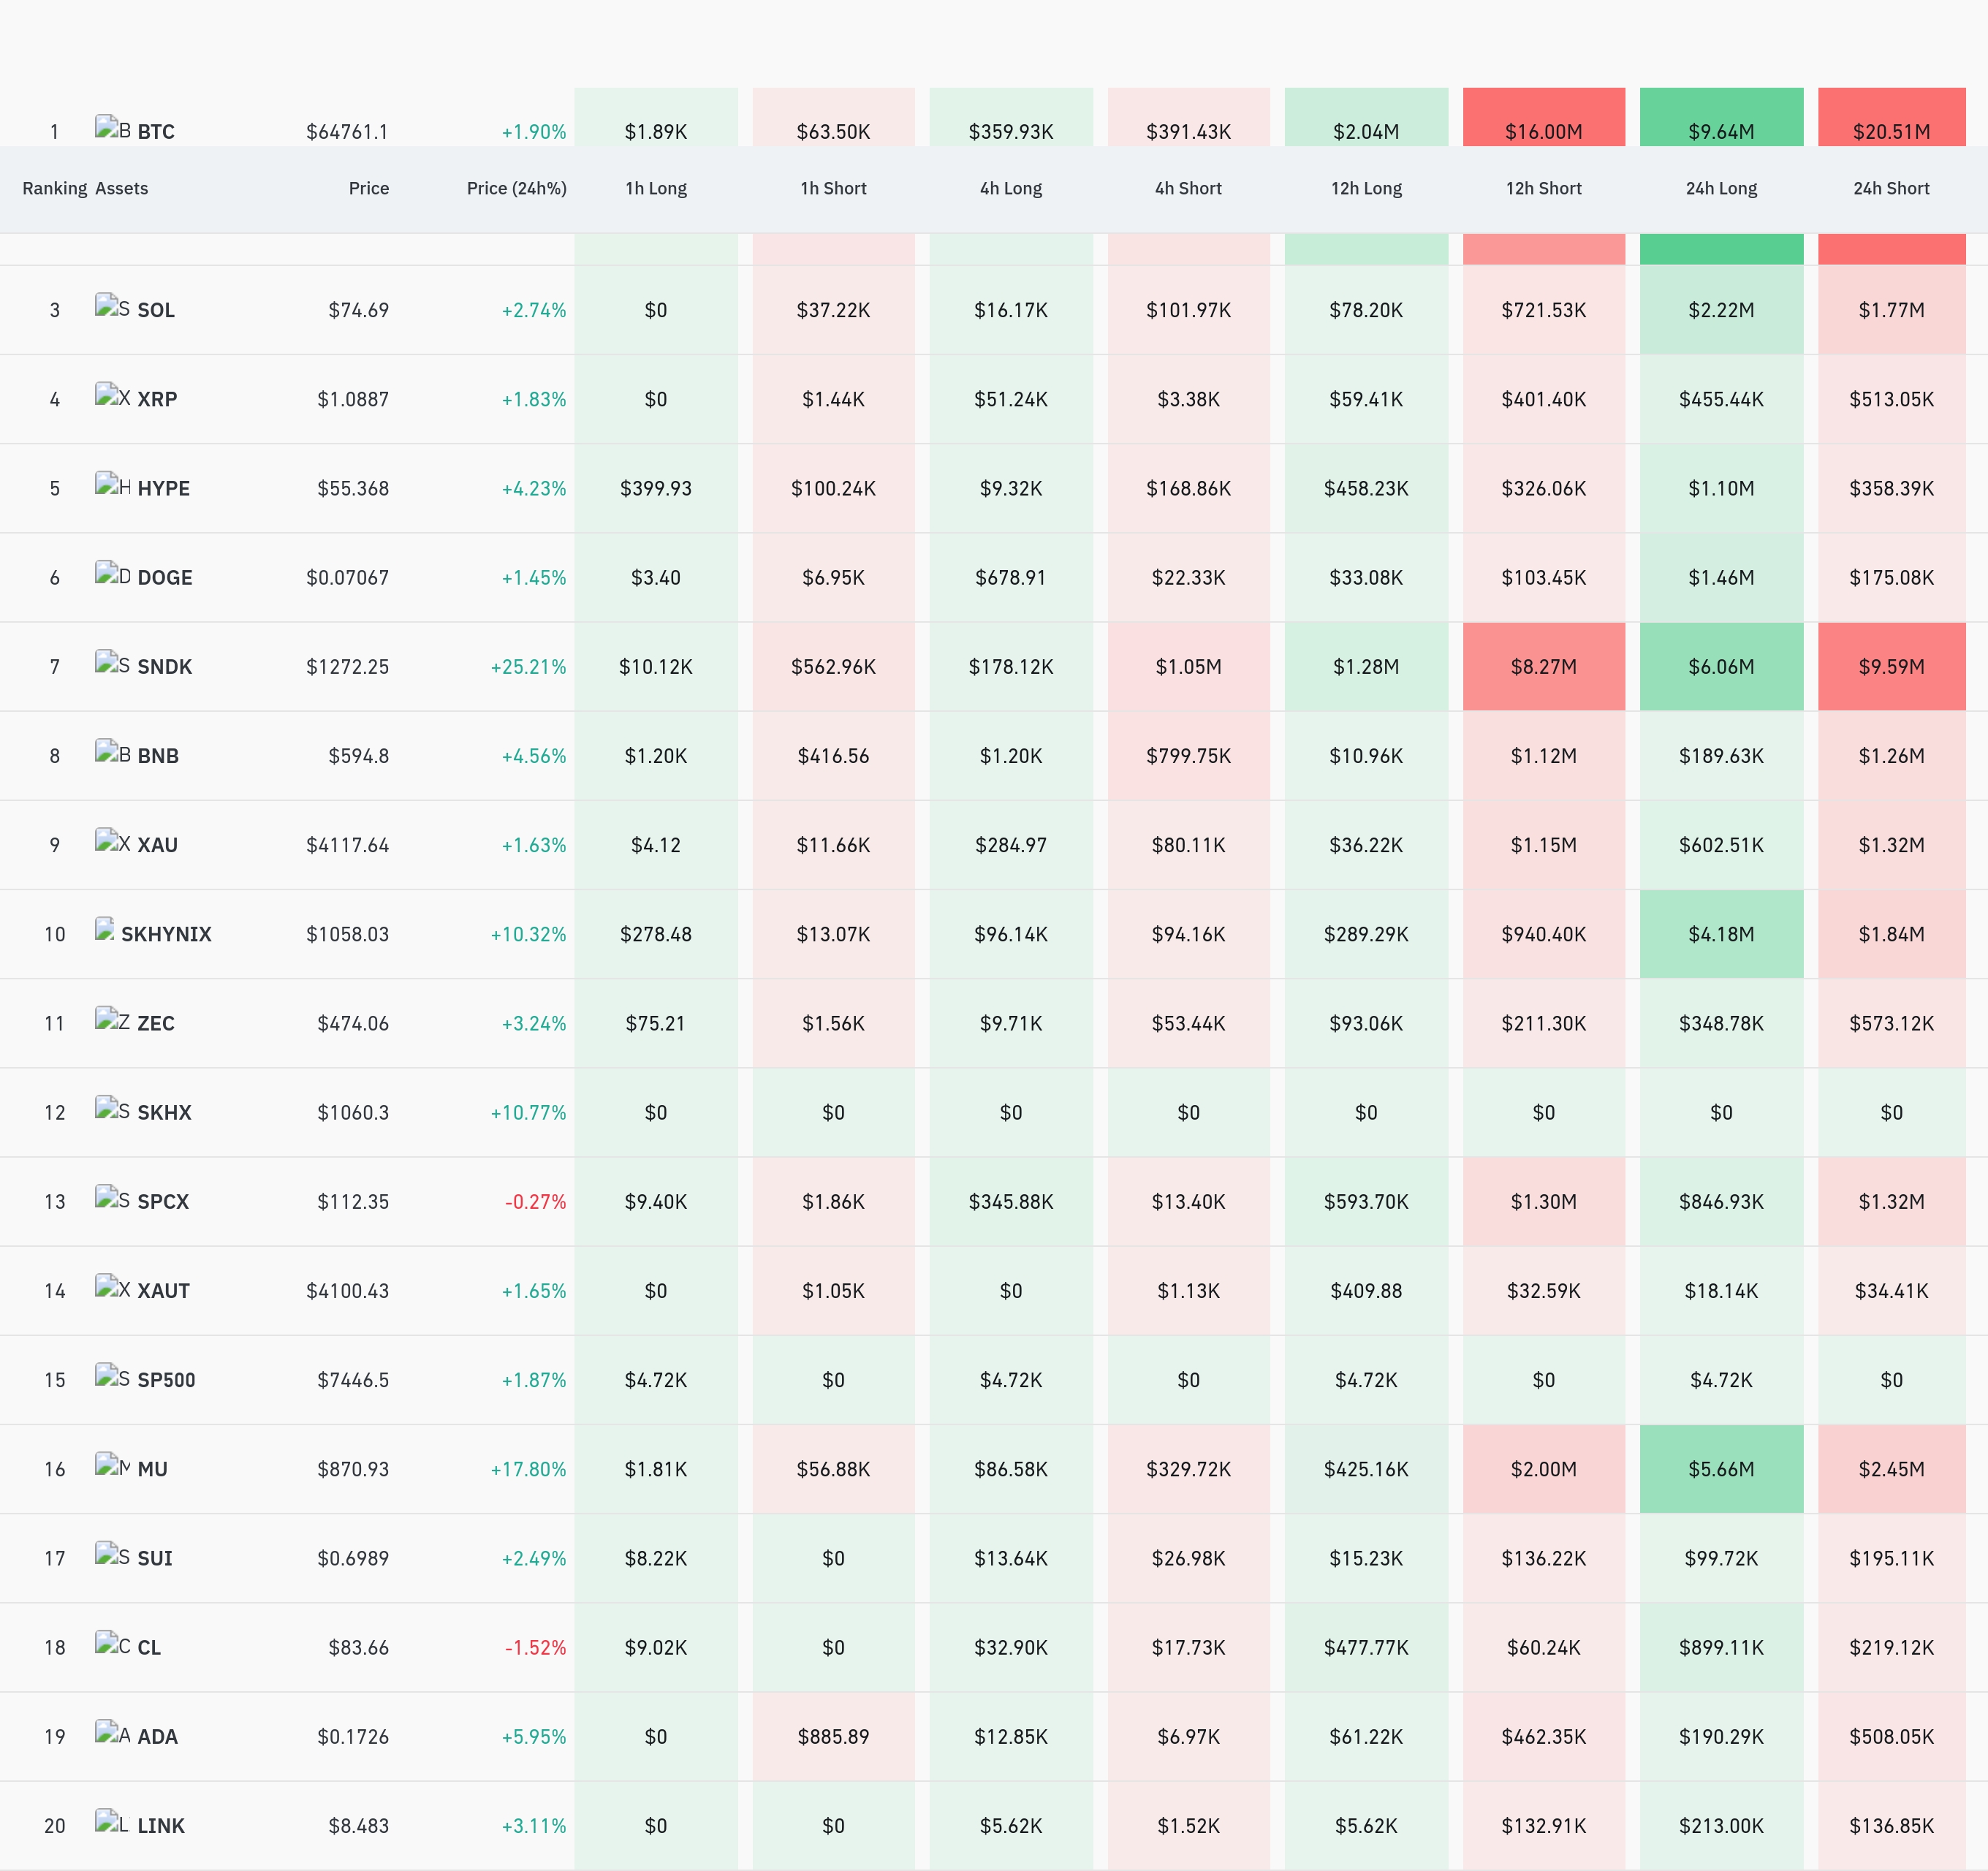The height and width of the screenshot is (1871, 1988).
Task: Sort by the Ranking column header
Action: 55,188
